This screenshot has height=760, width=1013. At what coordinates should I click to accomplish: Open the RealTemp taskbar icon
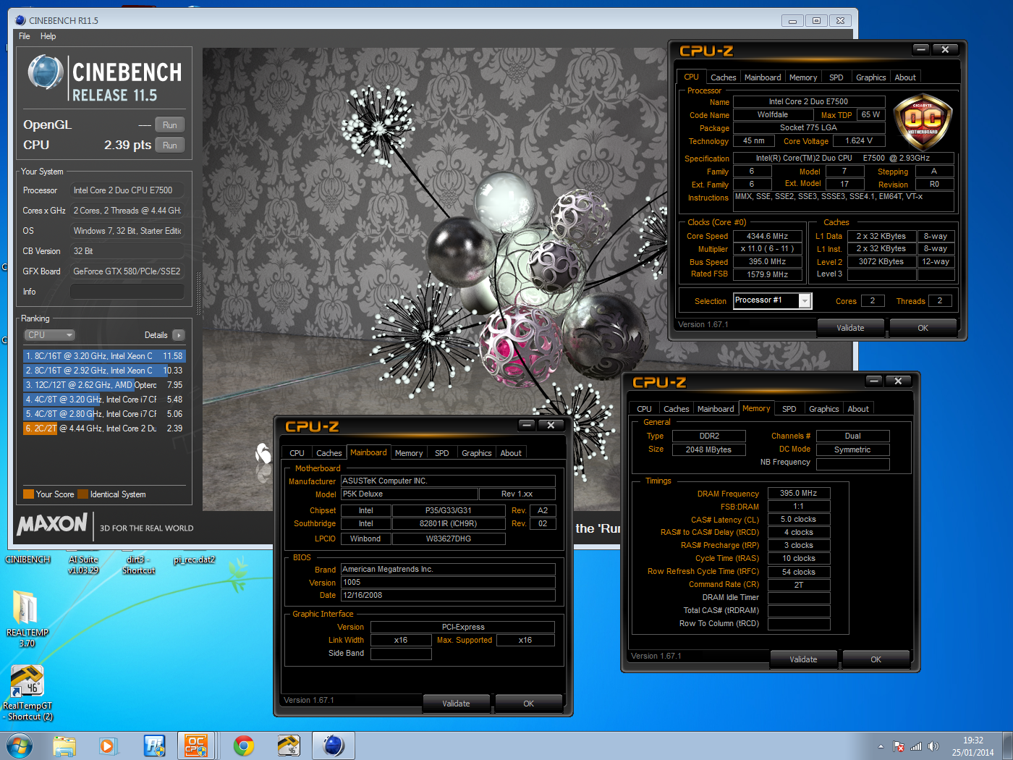[289, 745]
